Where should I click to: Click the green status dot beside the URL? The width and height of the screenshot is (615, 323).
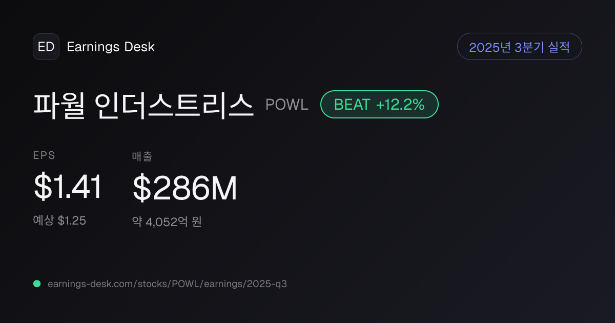point(37,284)
